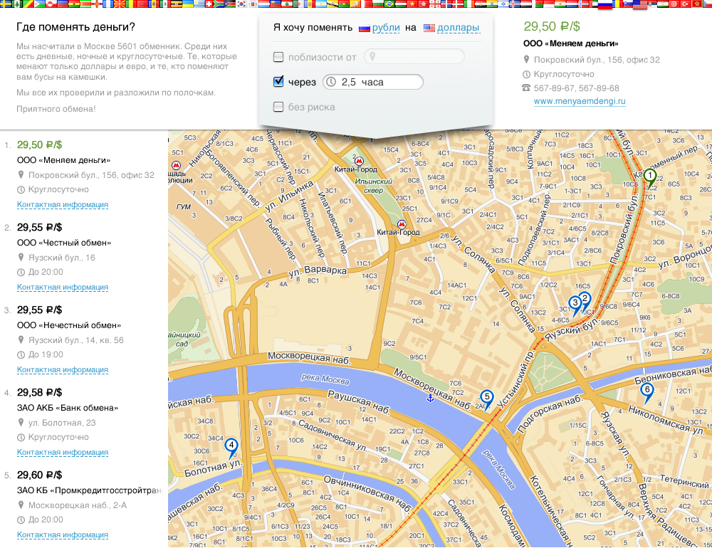The image size is (712, 548).
Task: Expand contact information for ООО «Меняем деньги»
Action: tap(63, 205)
